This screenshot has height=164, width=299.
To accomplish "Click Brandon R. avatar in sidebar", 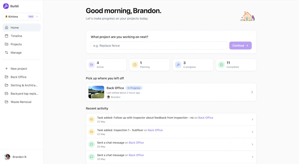I will pyautogui.click(x=7, y=157).
